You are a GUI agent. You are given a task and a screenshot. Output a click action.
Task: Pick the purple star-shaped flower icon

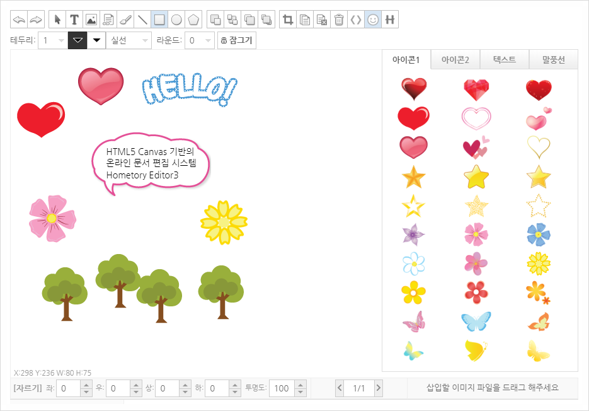tap(413, 234)
